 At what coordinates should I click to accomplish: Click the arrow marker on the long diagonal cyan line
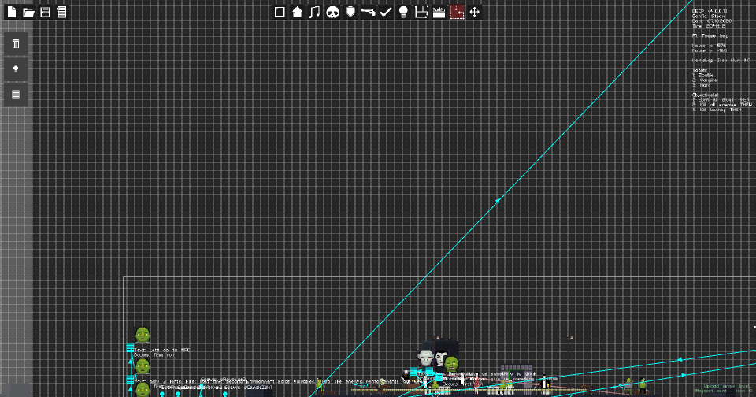pos(498,200)
